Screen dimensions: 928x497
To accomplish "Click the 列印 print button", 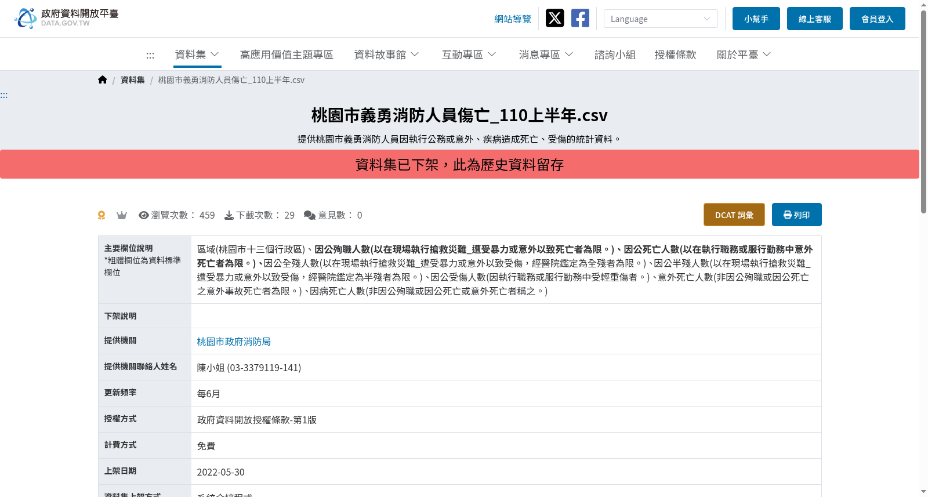I will pos(797,215).
